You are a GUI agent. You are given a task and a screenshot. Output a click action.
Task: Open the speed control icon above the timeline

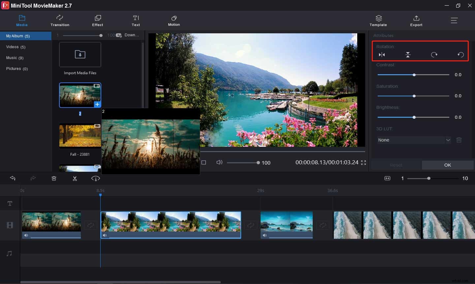96,178
